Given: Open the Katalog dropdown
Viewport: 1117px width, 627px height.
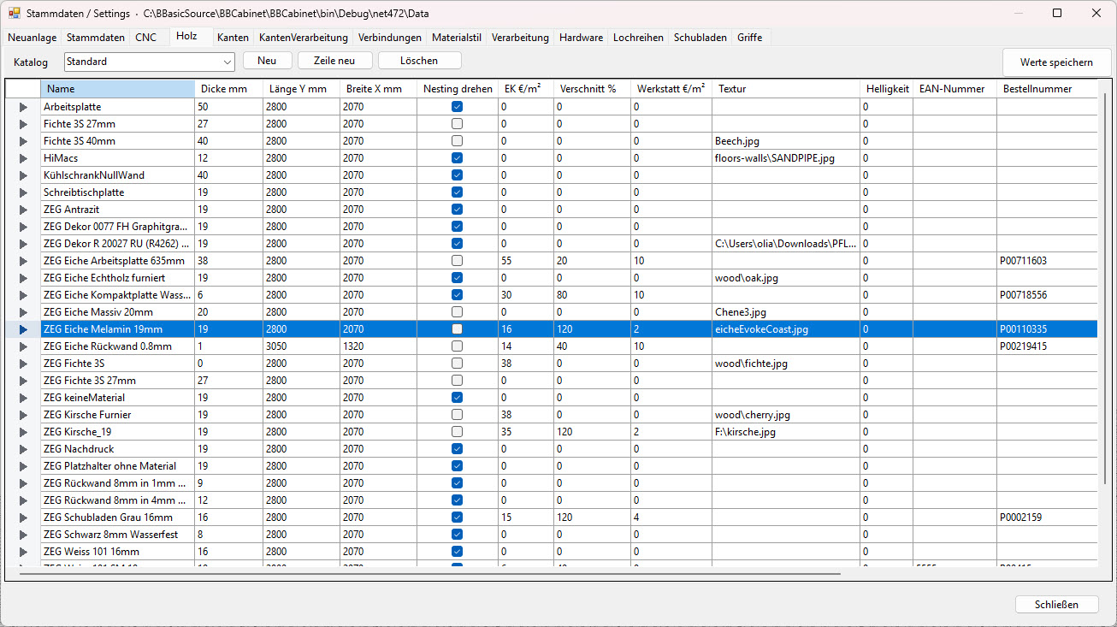Looking at the screenshot, I should click(x=149, y=62).
